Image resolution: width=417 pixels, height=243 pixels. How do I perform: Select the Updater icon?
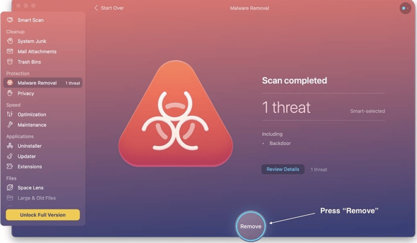(10, 156)
